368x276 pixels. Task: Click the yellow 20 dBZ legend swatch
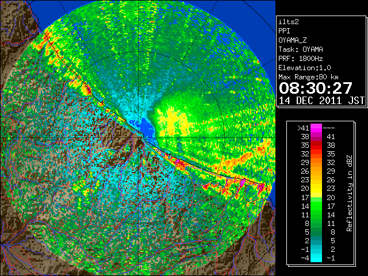click(316, 189)
